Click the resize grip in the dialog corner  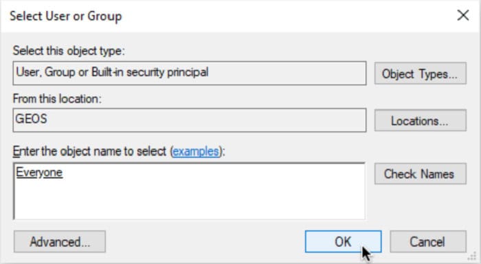[x=474, y=256]
